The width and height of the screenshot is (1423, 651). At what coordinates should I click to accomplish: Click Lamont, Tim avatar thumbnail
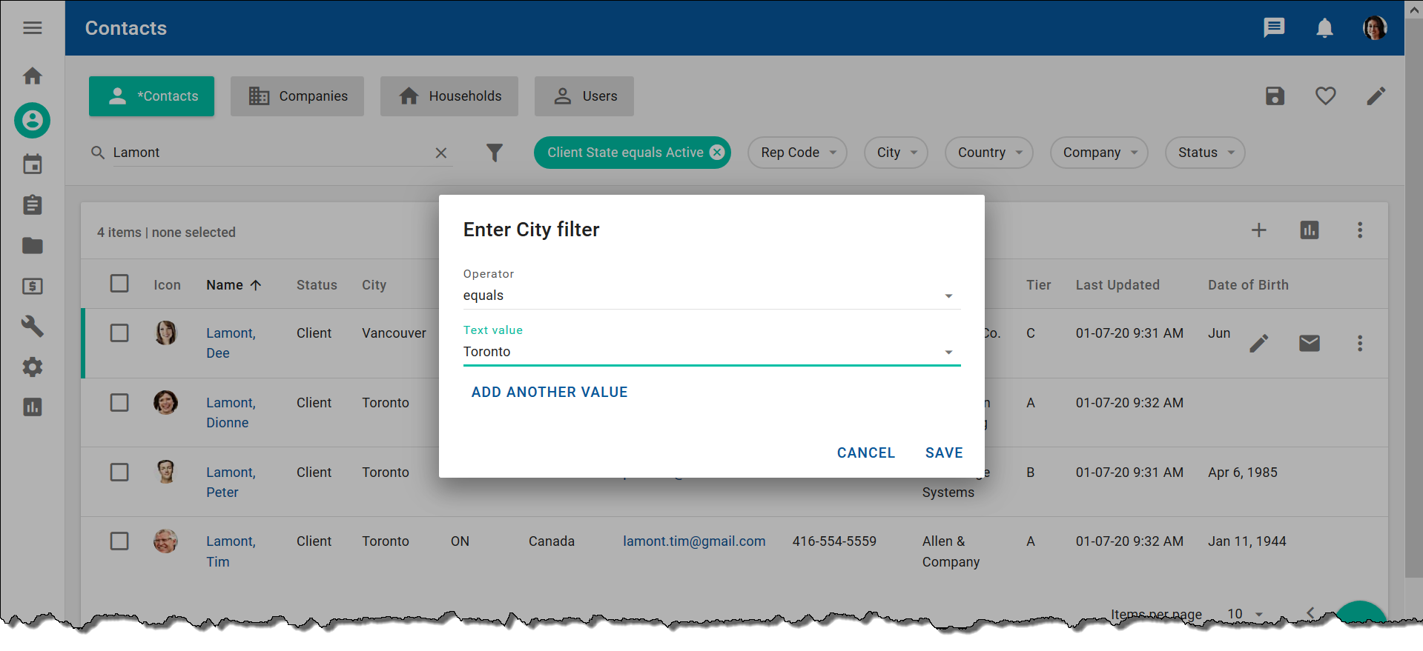[x=165, y=541]
